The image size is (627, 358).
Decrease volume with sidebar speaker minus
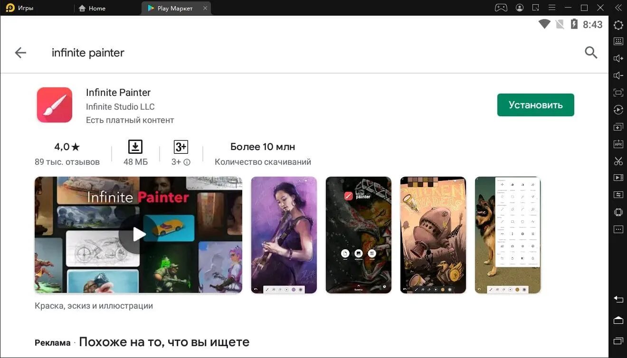click(618, 75)
